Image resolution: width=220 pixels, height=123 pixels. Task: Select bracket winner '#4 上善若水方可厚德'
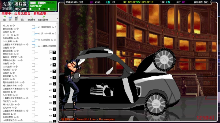[47, 46]
